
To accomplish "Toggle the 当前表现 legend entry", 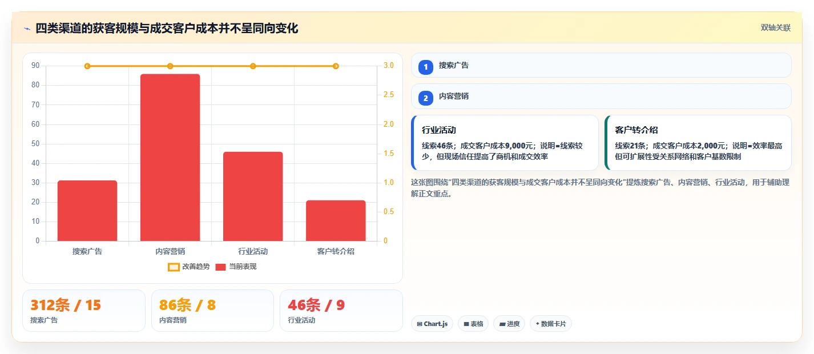I will (236, 267).
